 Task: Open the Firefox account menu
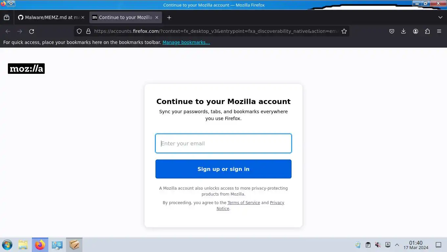click(415, 31)
